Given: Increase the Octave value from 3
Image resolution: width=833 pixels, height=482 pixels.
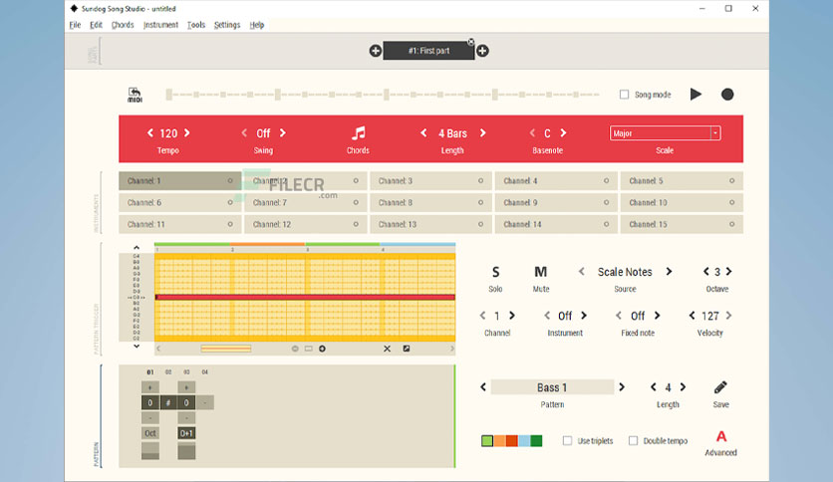Looking at the screenshot, I should [729, 272].
